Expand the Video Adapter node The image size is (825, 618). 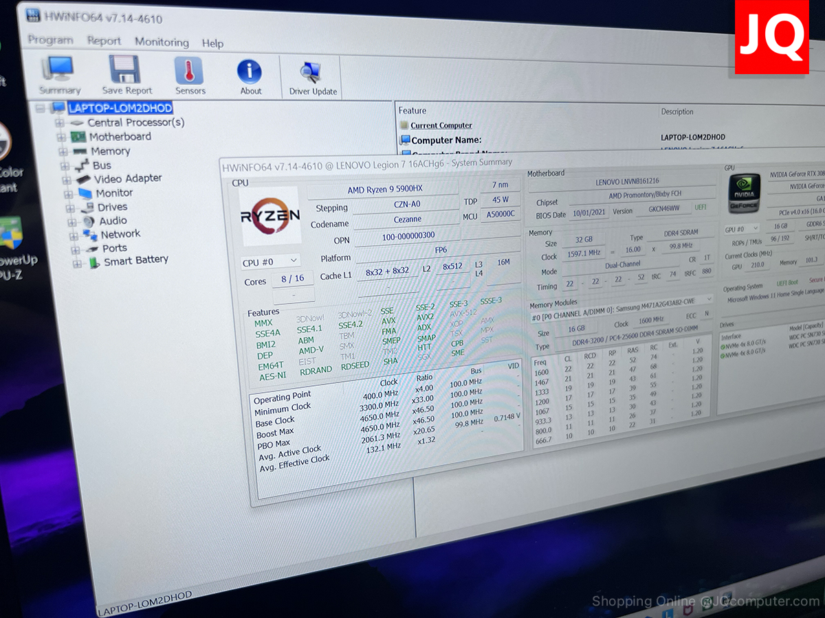coord(67,180)
